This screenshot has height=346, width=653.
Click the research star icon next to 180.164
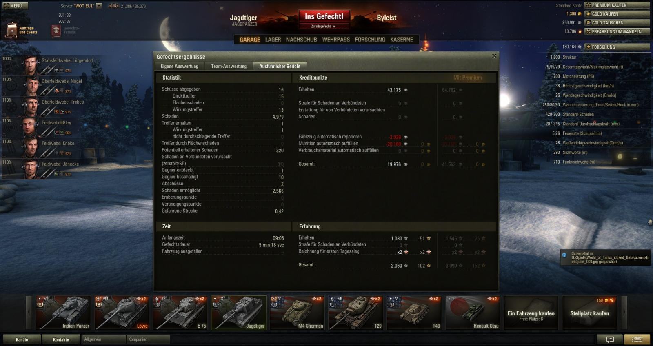580,47
